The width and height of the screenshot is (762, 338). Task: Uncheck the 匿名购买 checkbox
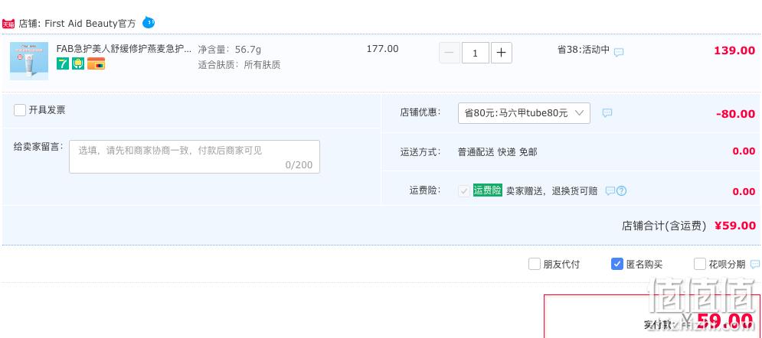pyautogui.click(x=617, y=265)
